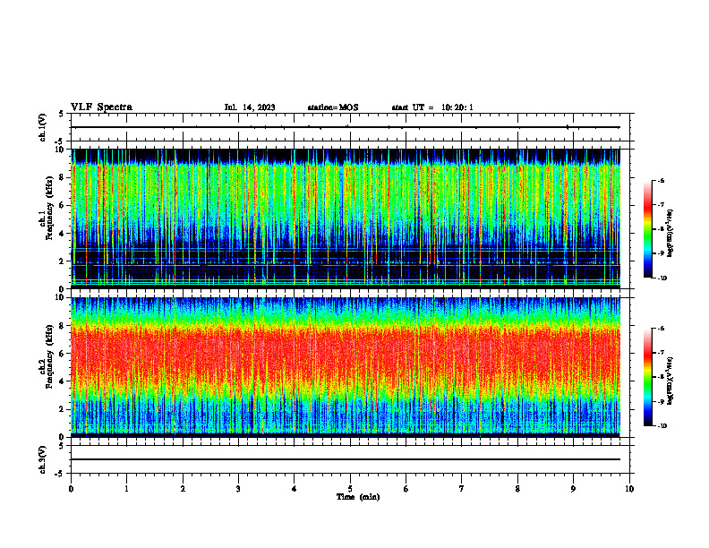Click the 'station=MOS' label
The width and height of the screenshot is (709, 548).
click(x=333, y=107)
